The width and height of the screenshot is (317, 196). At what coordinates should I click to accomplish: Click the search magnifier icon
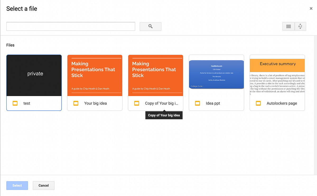(x=150, y=26)
